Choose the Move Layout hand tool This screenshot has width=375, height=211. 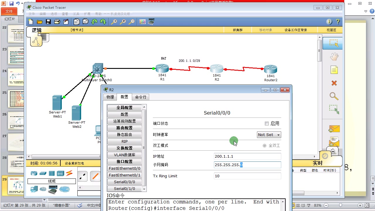tap(334, 57)
